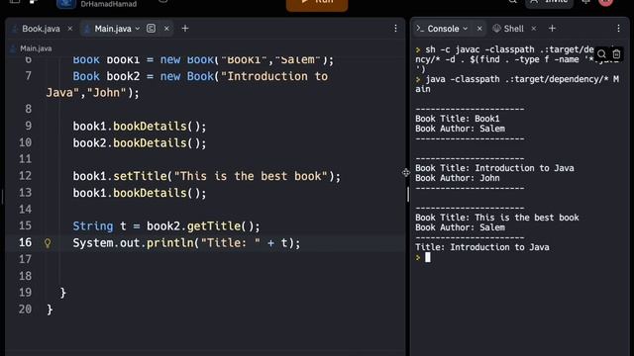Click "Introduction to" string on line 7
Viewport: 634px width, 356px height.
pos(274,76)
